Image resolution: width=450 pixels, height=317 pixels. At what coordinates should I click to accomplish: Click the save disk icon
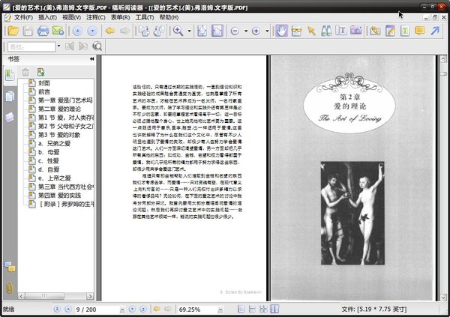(28, 31)
